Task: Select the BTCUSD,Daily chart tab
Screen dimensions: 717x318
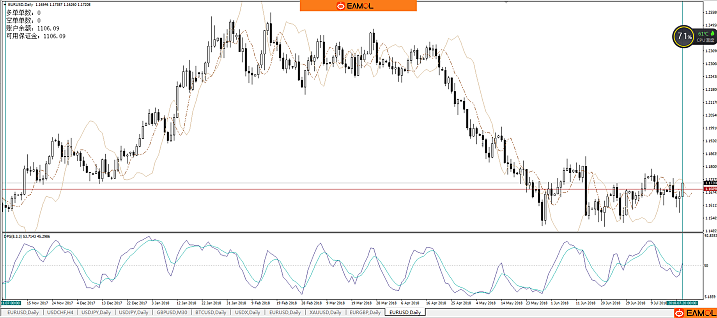Action: pyautogui.click(x=211, y=313)
